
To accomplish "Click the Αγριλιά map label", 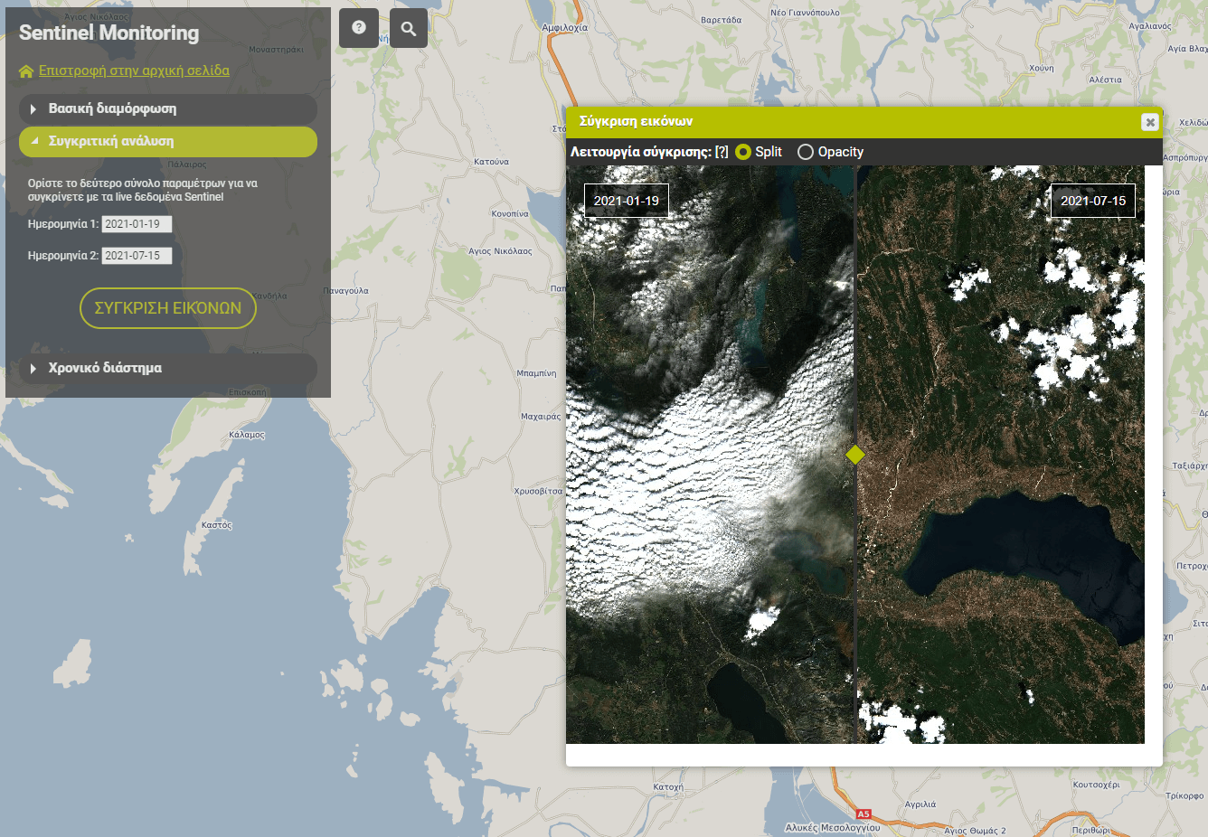I will pos(920,804).
